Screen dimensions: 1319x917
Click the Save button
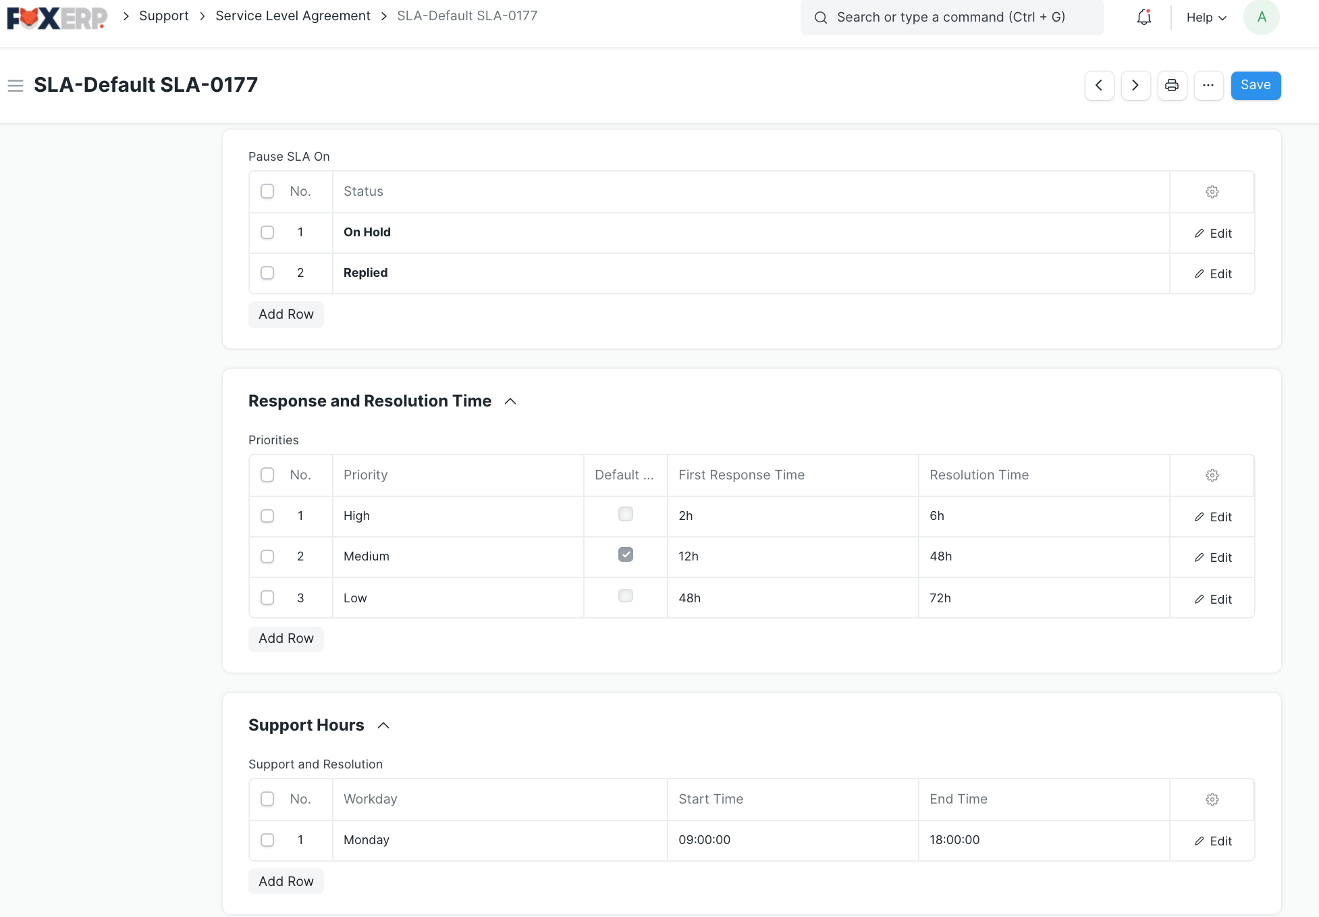pyautogui.click(x=1255, y=85)
